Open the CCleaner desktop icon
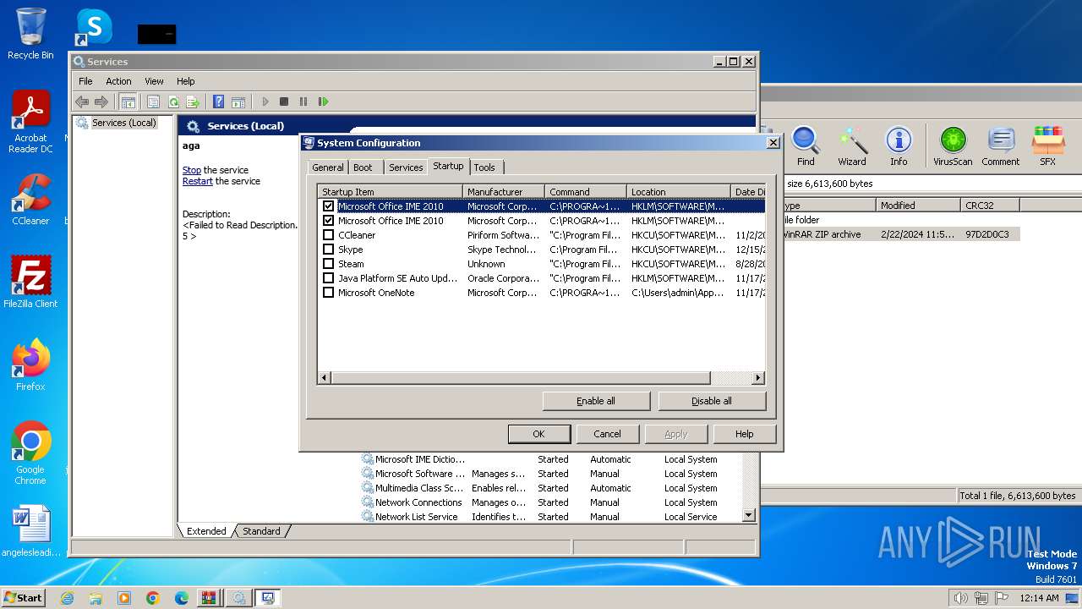Viewport: 1082px width, 609px height. tap(30, 199)
